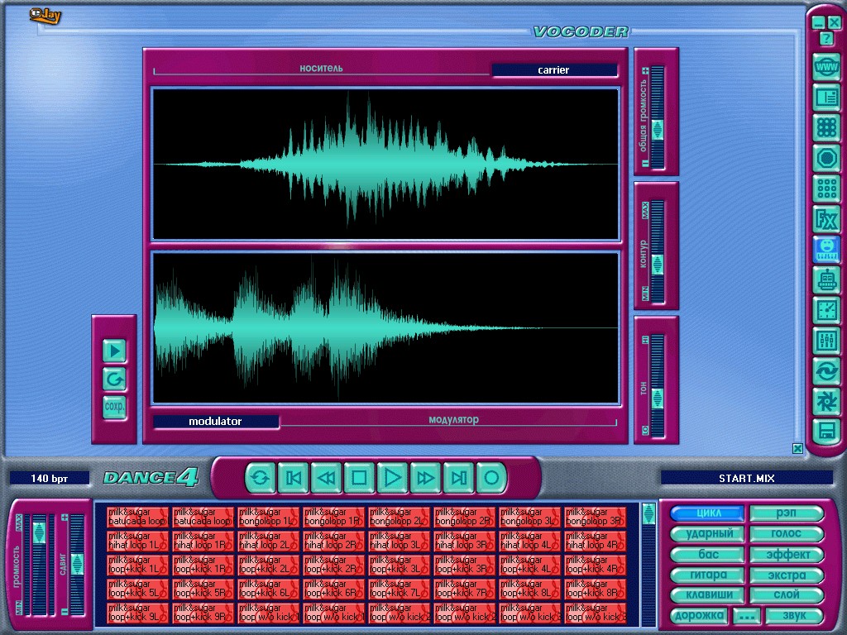This screenshot has width=847, height=635.
Task: Toggle loop playback in transport bar
Action: 260,477
